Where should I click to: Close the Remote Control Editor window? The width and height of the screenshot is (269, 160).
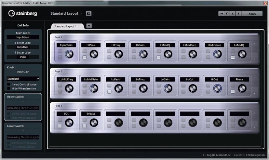pos(265,3)
